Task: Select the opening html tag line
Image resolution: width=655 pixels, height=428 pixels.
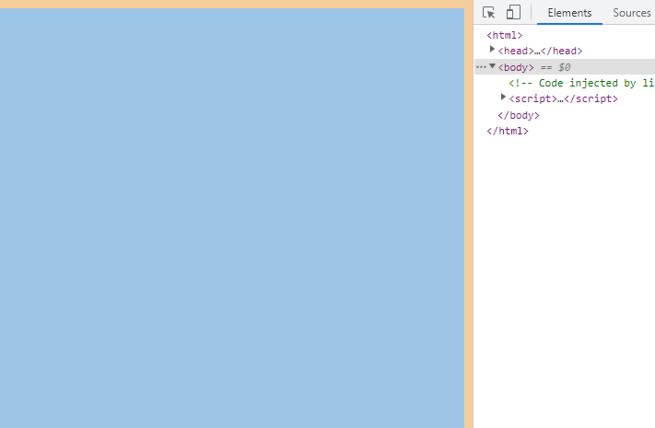Action: tap(505, 36)
